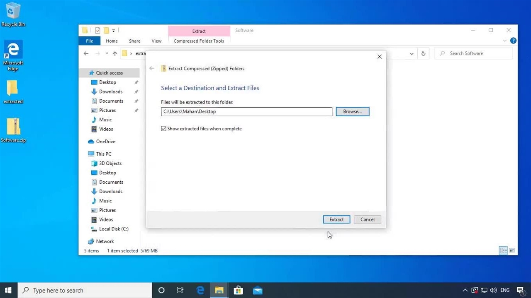Launch Microsoft Store from the taskbar
The image size is (531, 298).
[x=238, y=290]
